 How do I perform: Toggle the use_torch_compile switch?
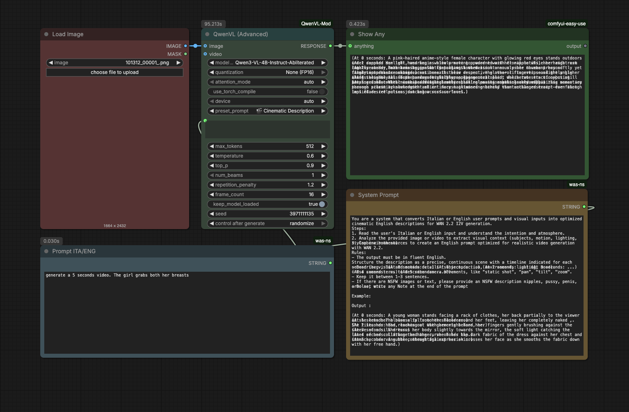[x=322, y=92]
